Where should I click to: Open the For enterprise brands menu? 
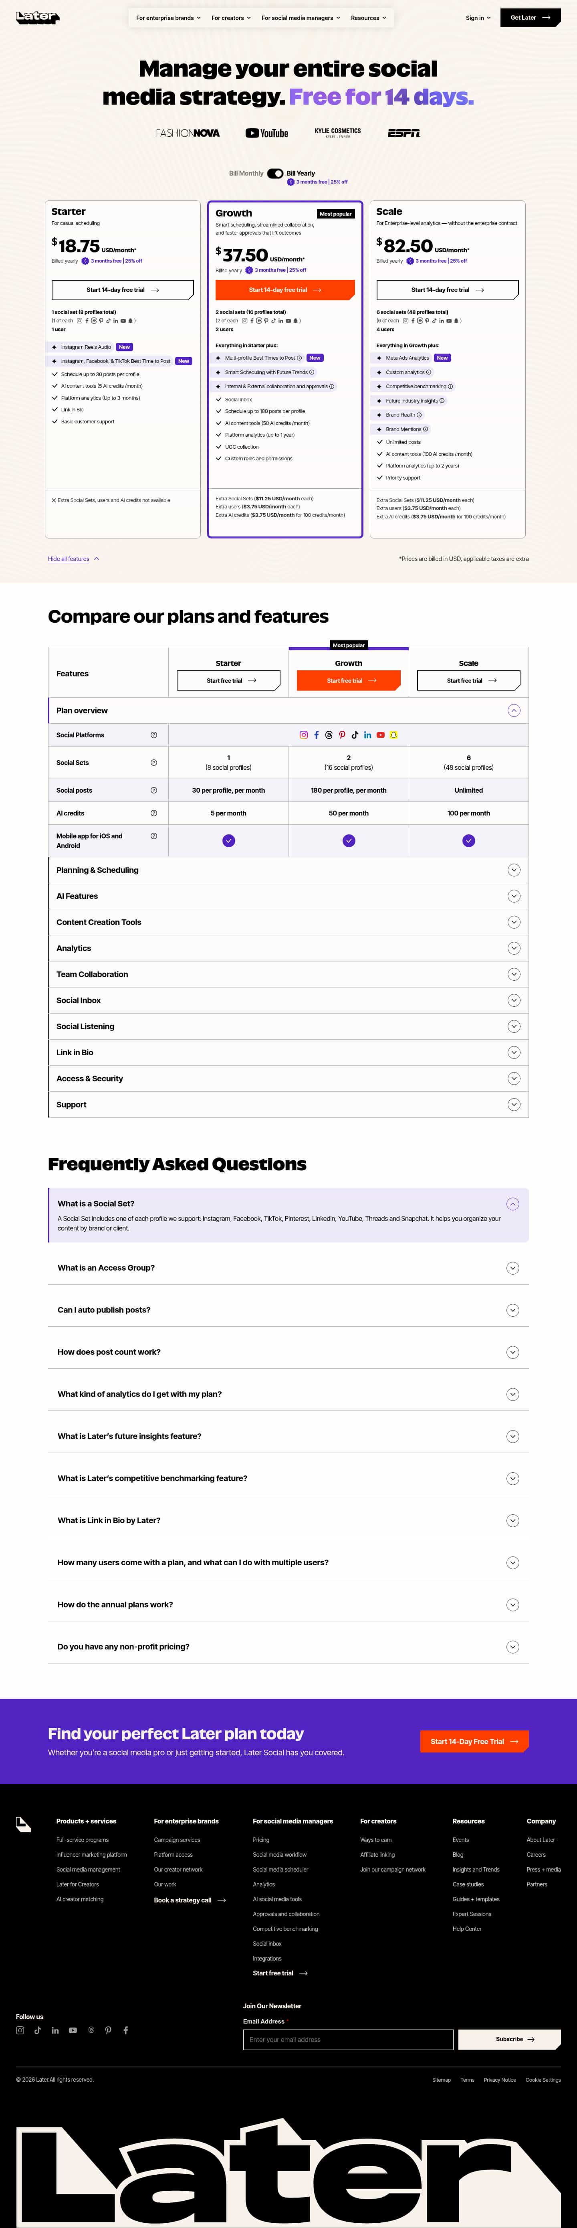[x=167, y=17]
